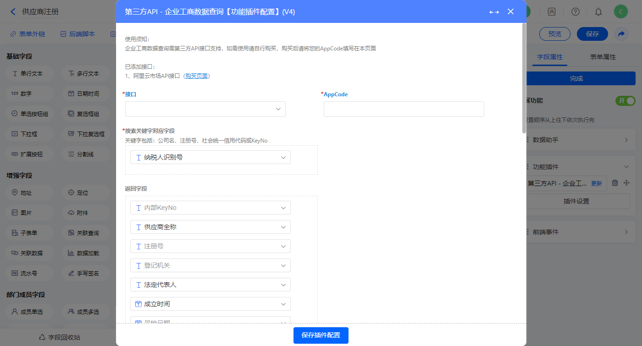Click the move drag icon for the plugin

(x=626, y=183)
